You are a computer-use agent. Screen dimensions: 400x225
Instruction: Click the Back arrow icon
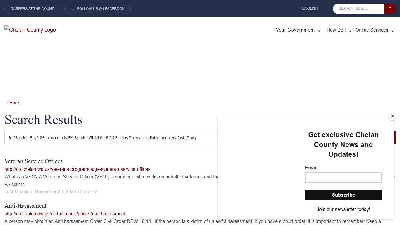(6, 103)
